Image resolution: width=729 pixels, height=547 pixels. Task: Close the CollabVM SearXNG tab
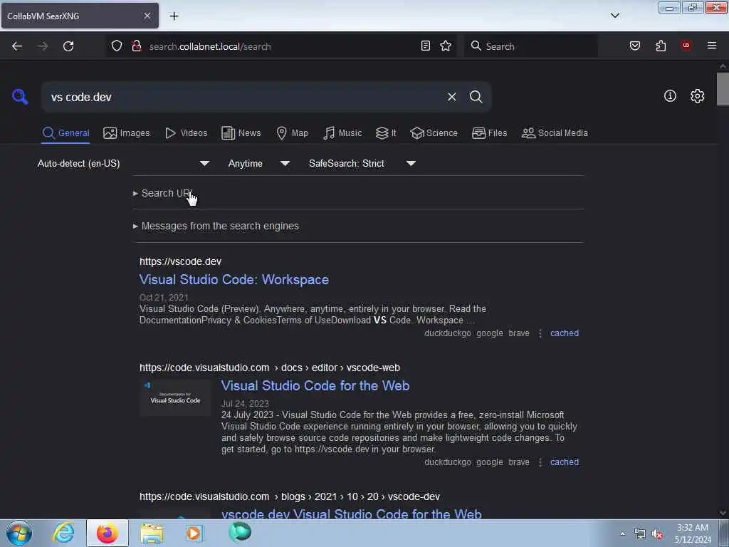[147, 16]
